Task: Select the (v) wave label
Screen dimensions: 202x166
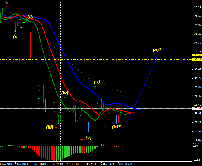Action: (88, 138)
